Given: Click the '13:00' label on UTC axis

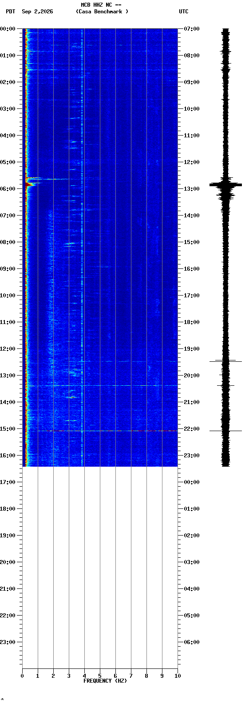Looking at the screenshot, I should click(x=192, y=189).
